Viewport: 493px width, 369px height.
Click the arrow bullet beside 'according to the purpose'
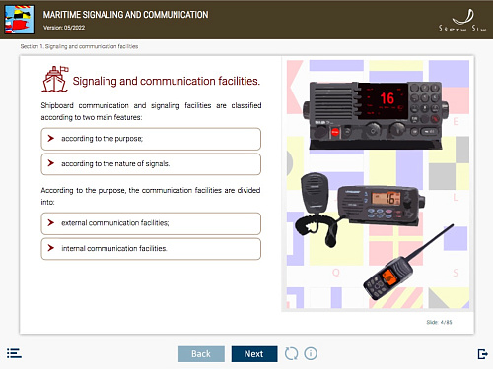(51, 138)
